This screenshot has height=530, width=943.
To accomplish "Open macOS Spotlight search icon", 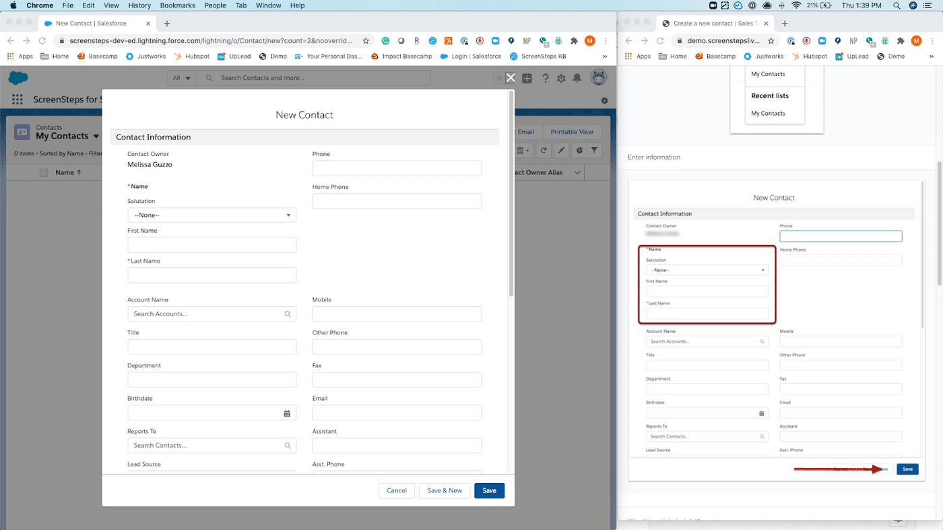I will [x=897, y=5].
